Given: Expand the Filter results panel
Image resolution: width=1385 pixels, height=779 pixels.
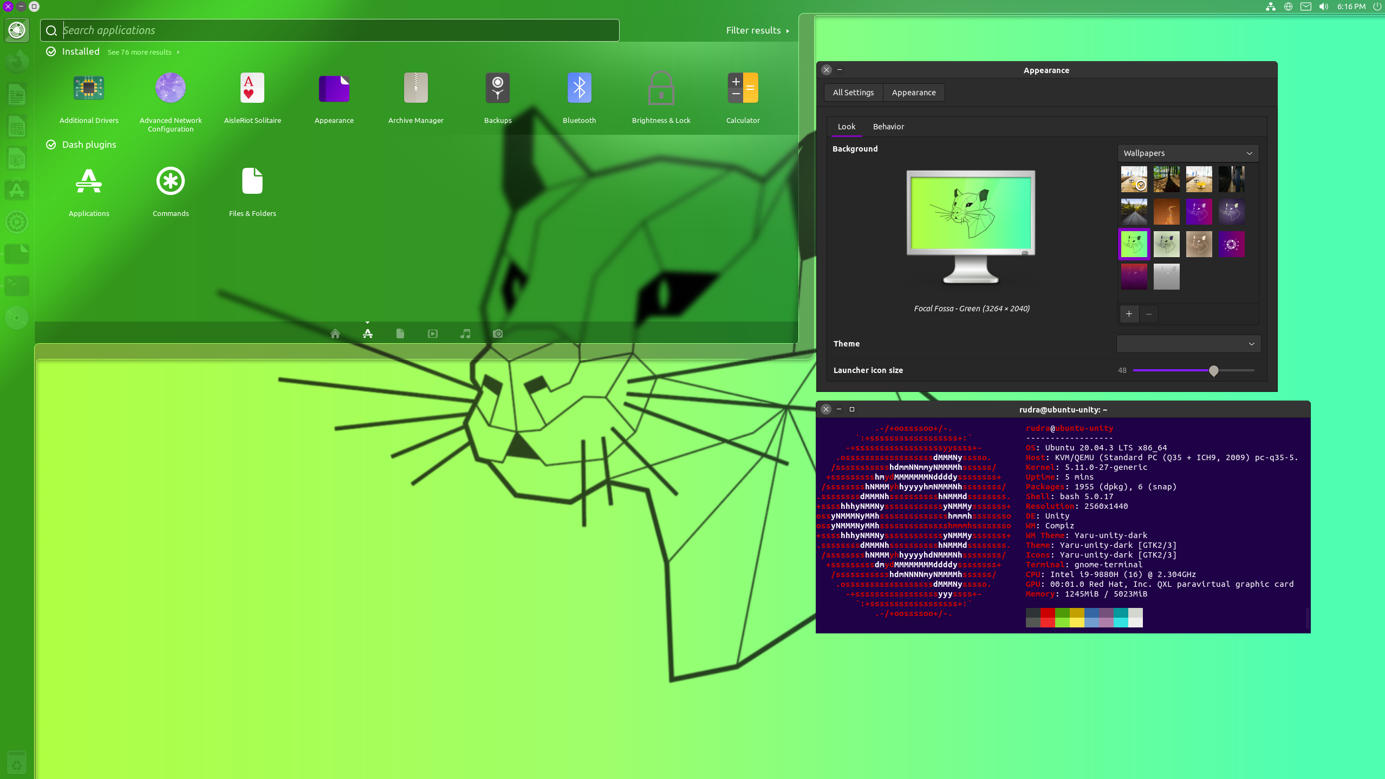Looking at the screenshot, I should (x=757, y=30).
